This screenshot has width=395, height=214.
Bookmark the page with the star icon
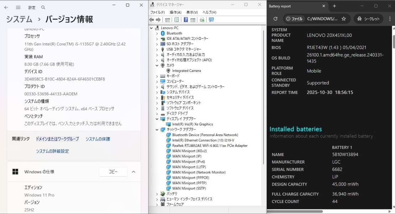(344, 18)
